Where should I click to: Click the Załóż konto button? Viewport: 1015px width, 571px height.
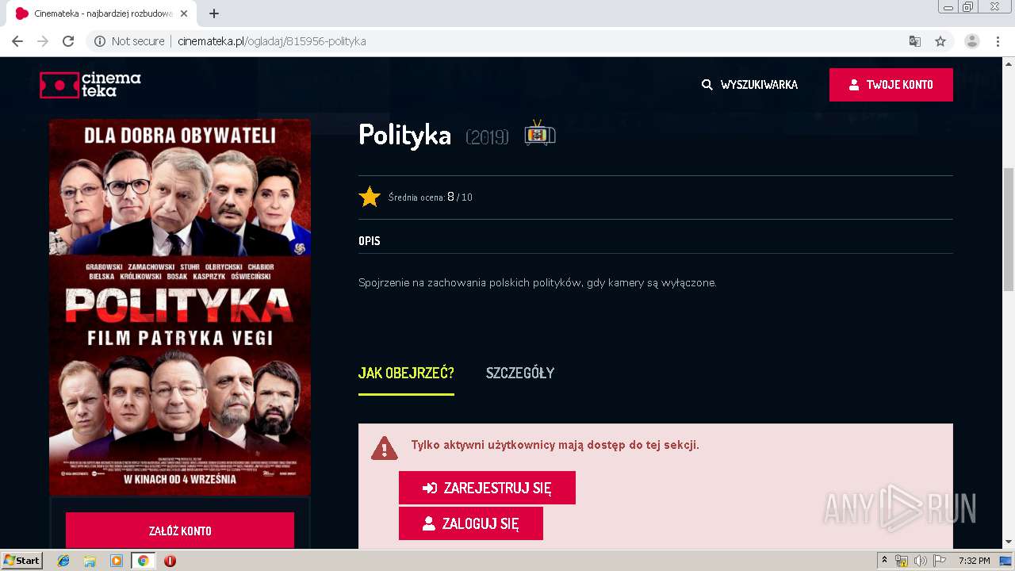tap(180, 531)
